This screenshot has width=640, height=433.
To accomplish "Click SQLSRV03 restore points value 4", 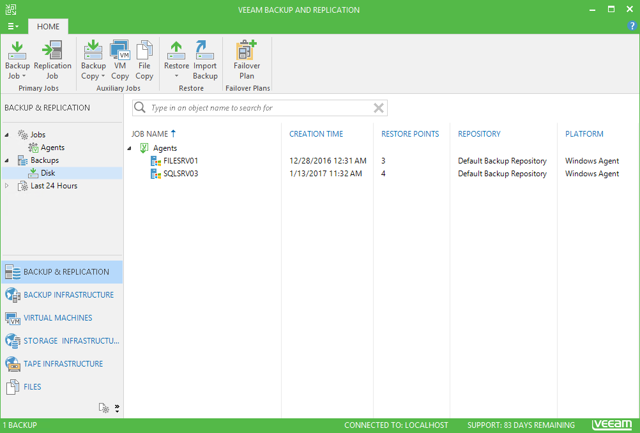I will tap(383, 174).
